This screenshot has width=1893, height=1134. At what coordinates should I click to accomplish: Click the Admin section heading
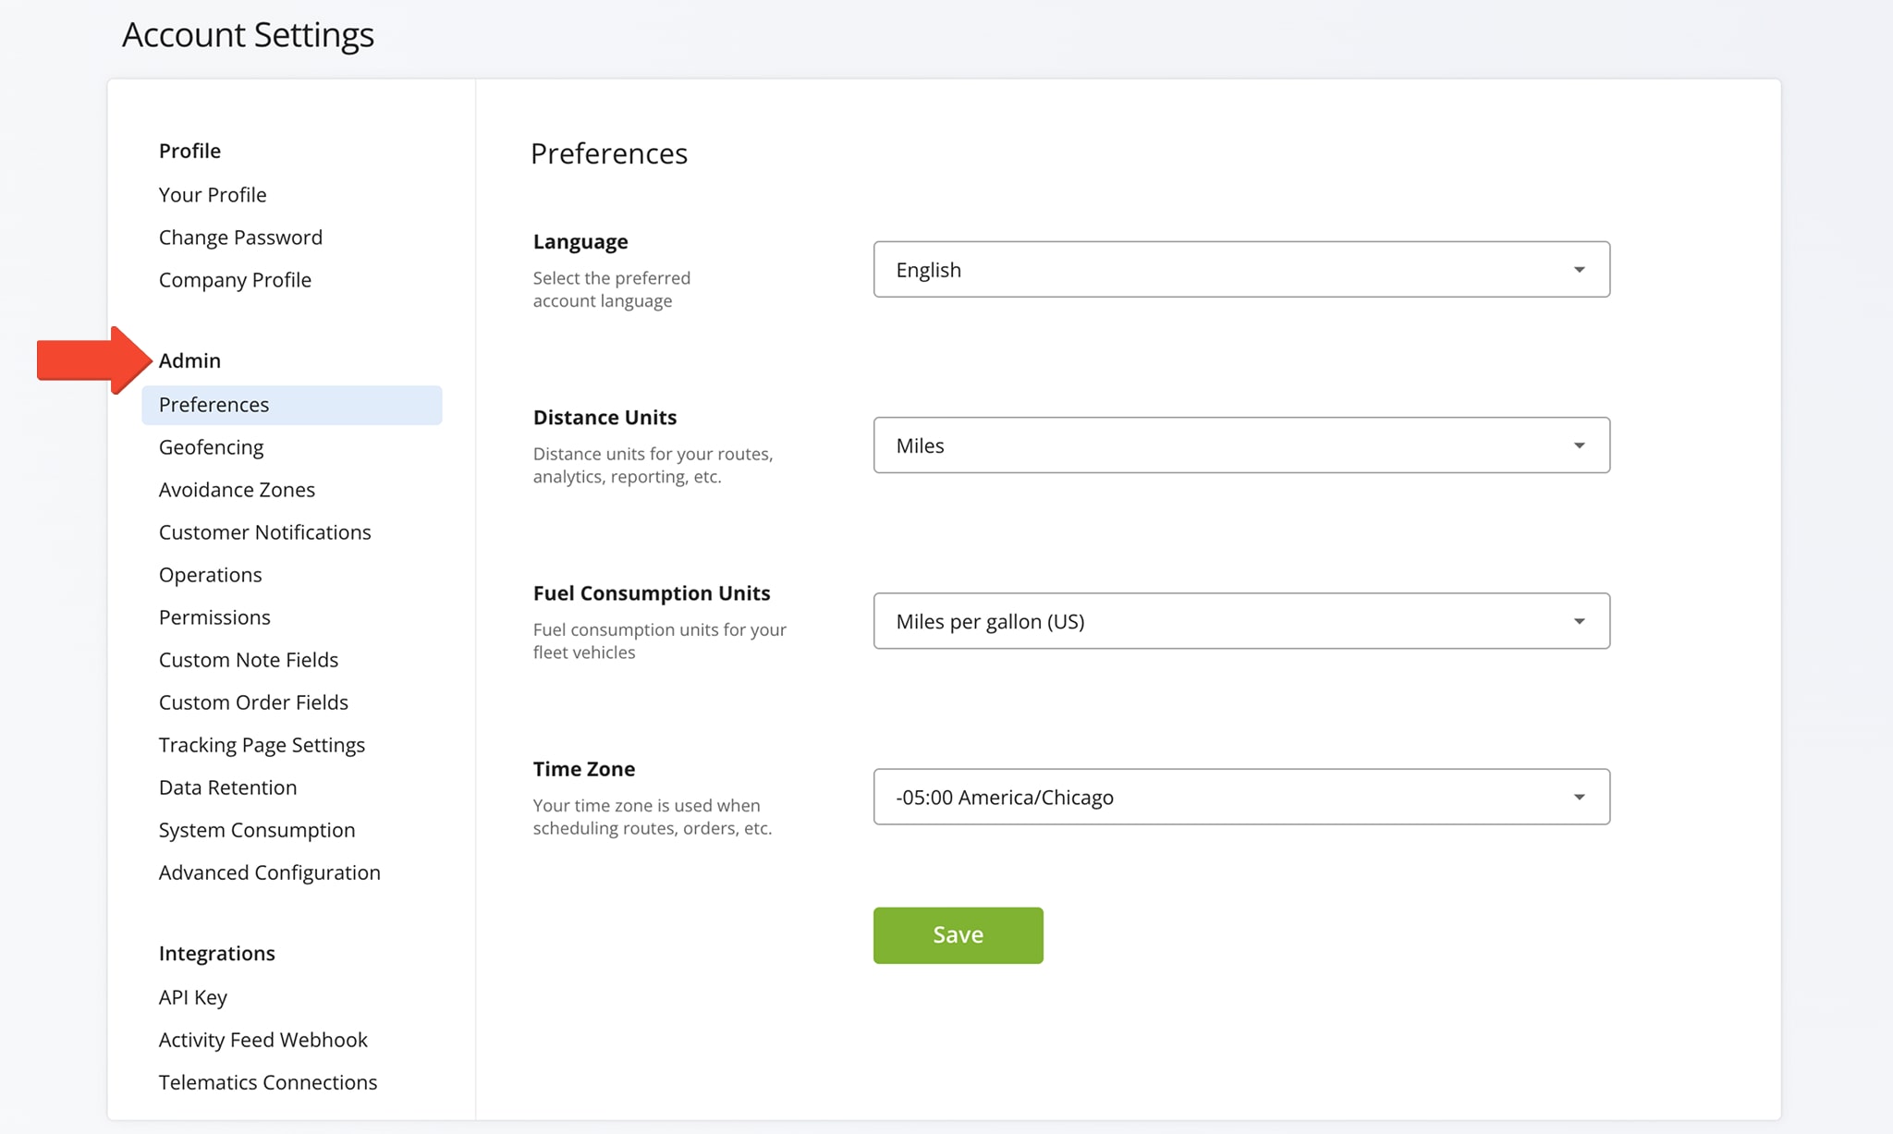pos(189,360)
